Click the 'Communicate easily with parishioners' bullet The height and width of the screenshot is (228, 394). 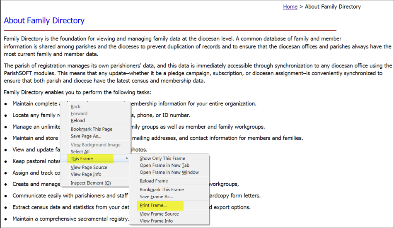tap(70, 196)
